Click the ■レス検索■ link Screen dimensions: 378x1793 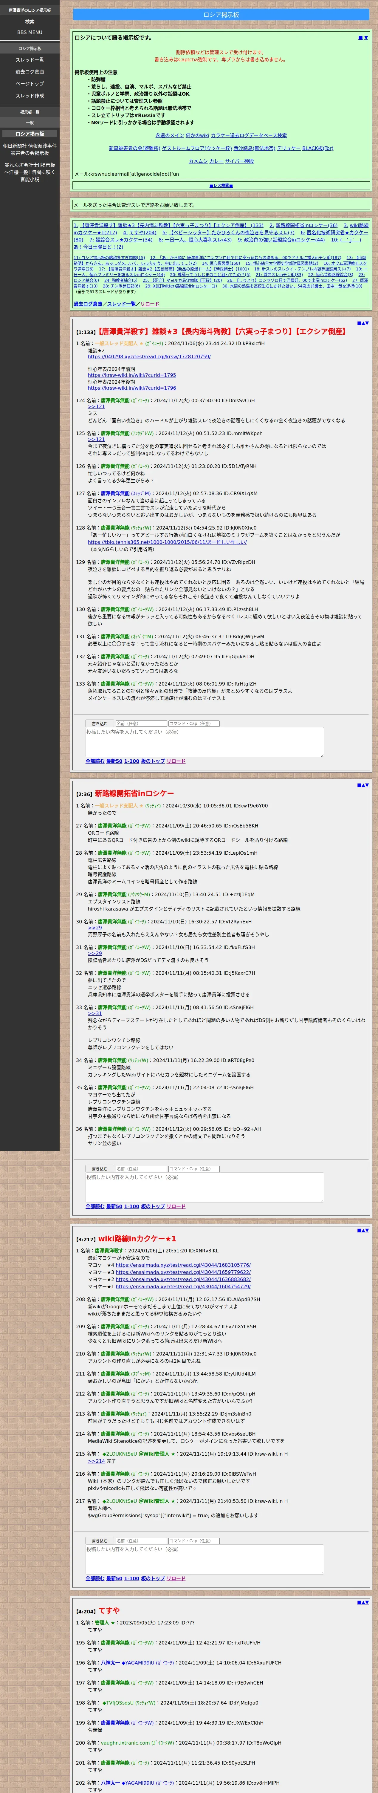tap(221, 186)
